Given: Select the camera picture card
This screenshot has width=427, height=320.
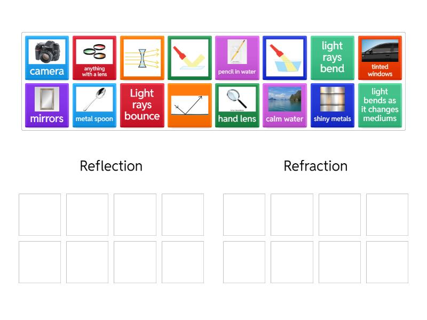Looking at the screenshot, I should point(47,58).
